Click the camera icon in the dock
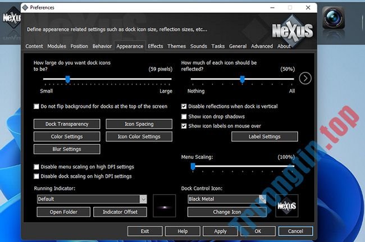 pyautogui.click(x=334, y=17)
